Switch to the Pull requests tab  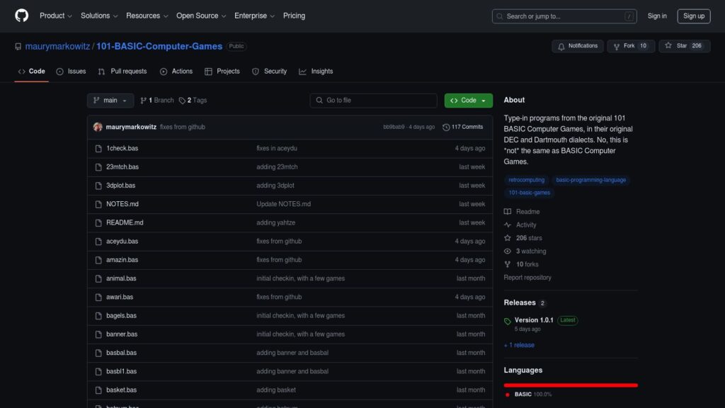pos(122,72)
